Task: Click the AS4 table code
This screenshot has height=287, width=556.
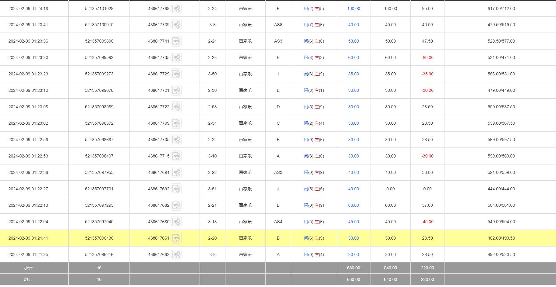Action: click(278, 222)
